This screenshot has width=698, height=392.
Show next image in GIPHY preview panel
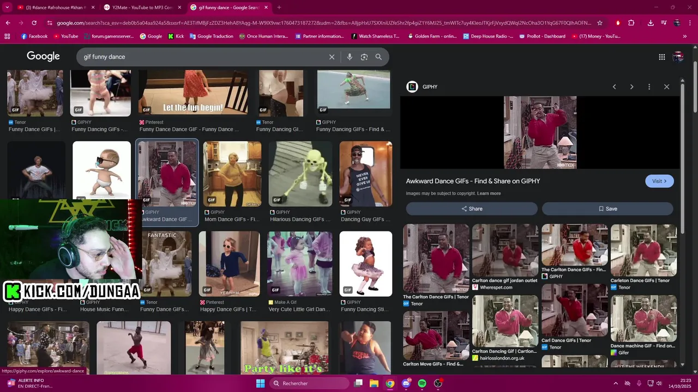631,87
